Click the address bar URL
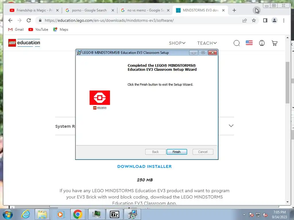This screenshot has height=220, width=294. tap(109, 20)
